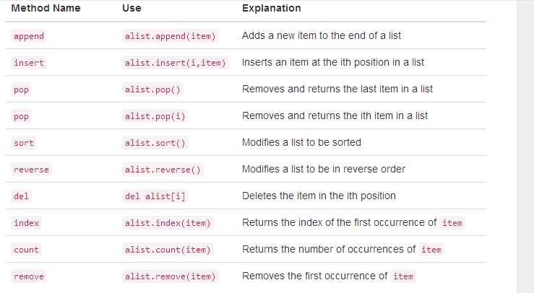The width and height of the screenshot is (534, 293).
Task: Click the 'index' method name label
Action: coord(26,223)
